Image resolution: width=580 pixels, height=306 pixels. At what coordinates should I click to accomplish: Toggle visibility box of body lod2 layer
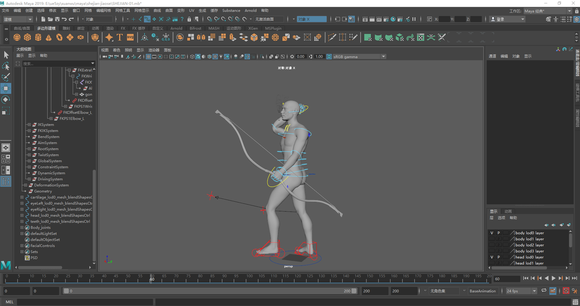tap(492, 245)
